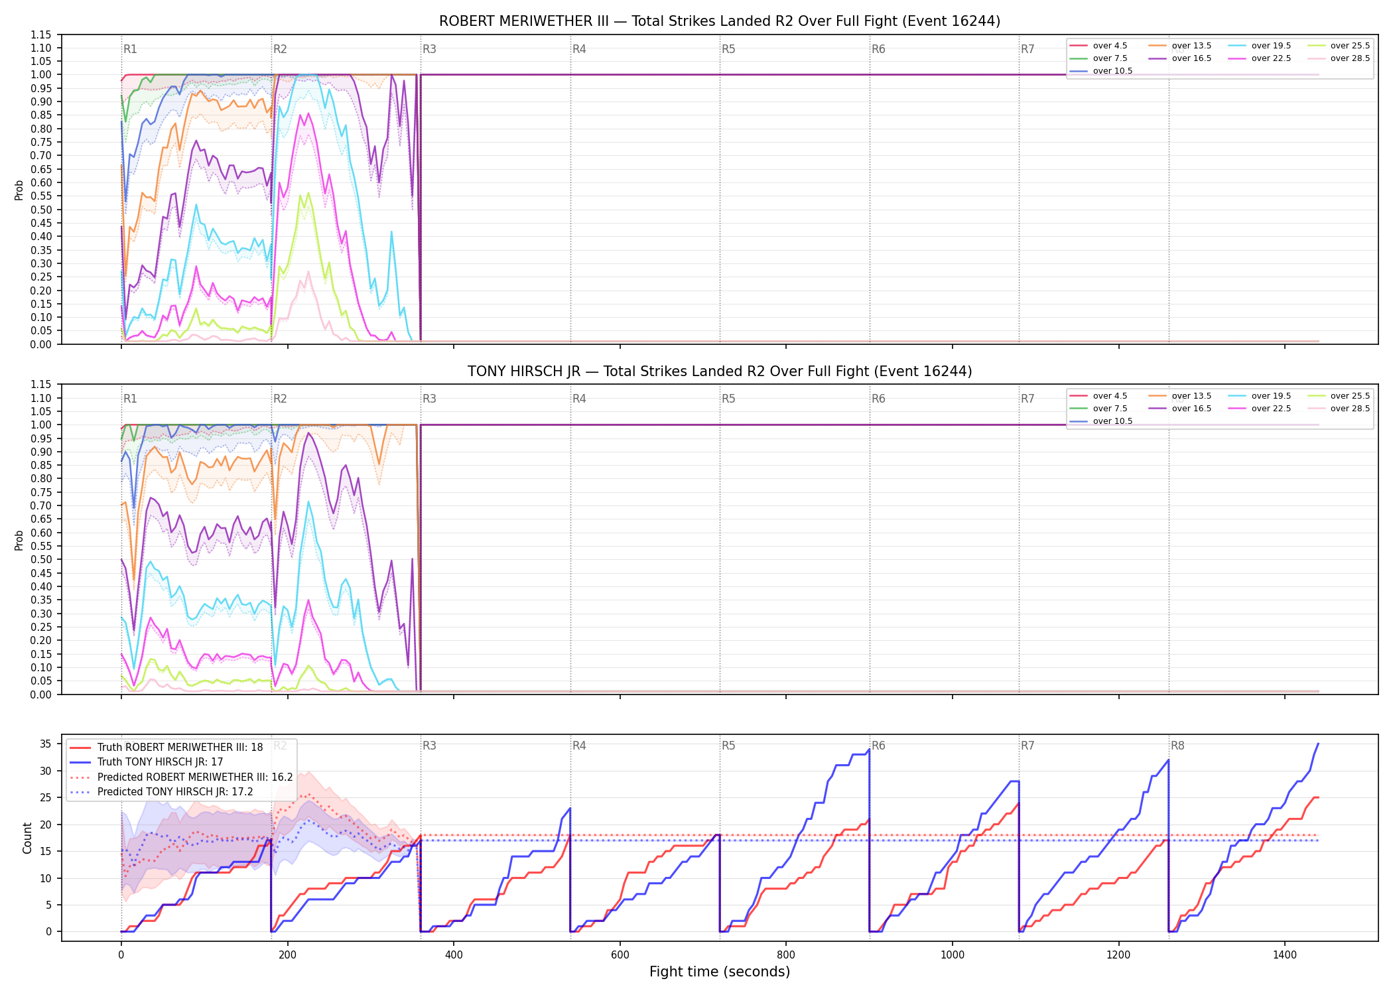Screen dimensions: 1393x995
Task: Click 'Truth TONY HIRSCH JR: 17' legend entry
Action: pyautogui.click(x=147, y=762)
